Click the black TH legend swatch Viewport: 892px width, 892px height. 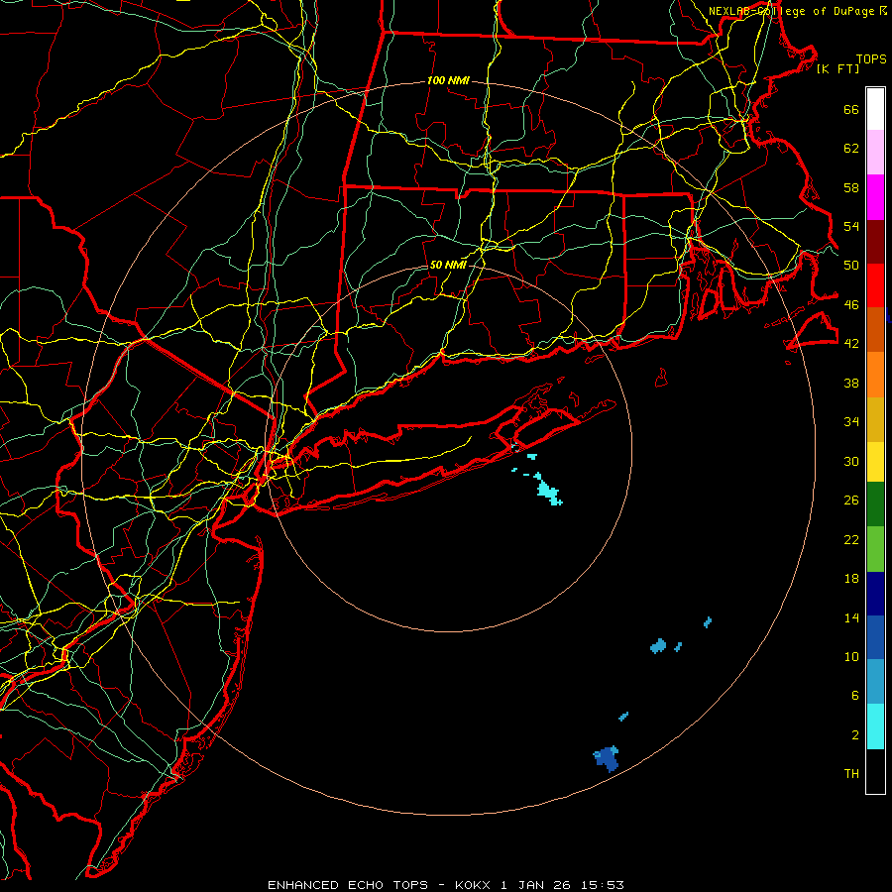[875, 771]
